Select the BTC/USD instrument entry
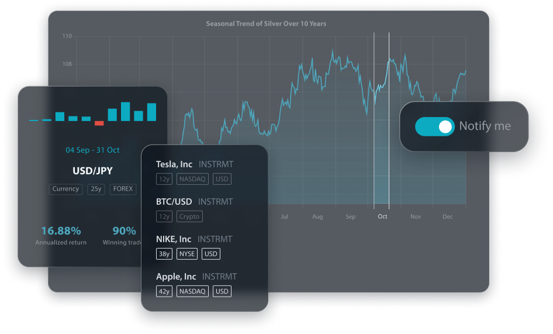 (x=175, y=202)
